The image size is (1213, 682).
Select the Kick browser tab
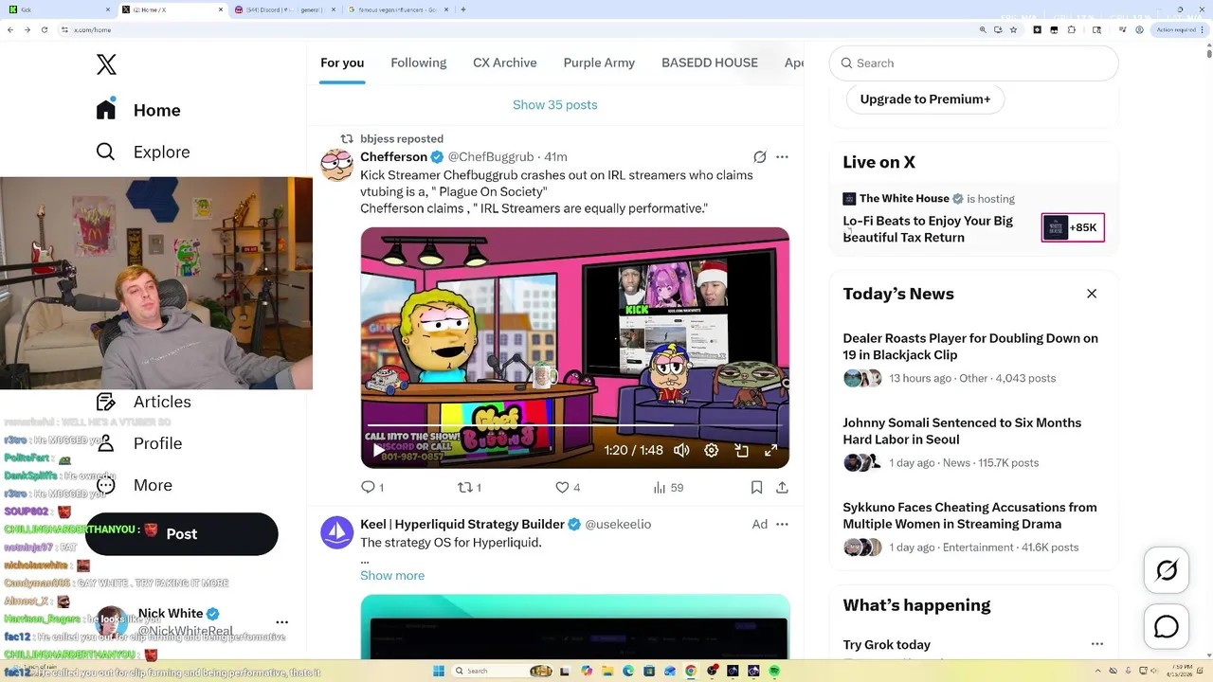point(60,9)
